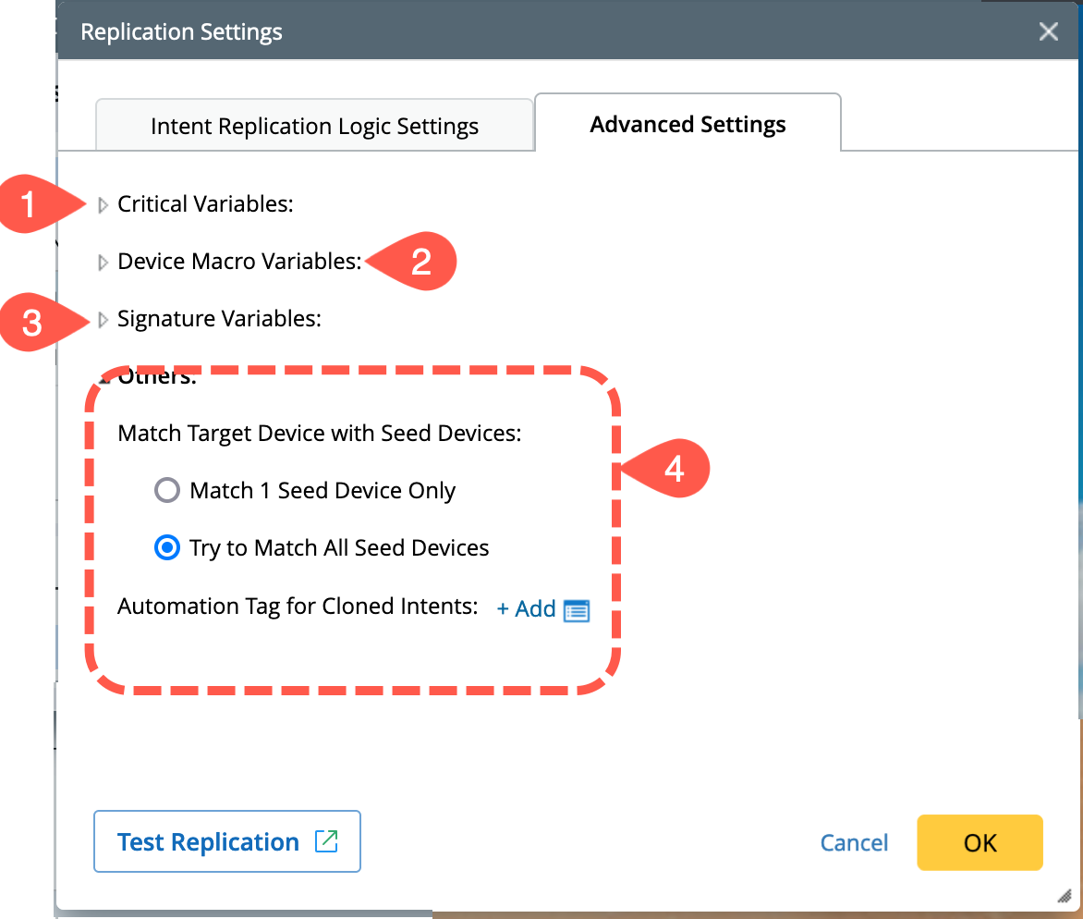Select the Advanced Settings tab

coord(688,124)
